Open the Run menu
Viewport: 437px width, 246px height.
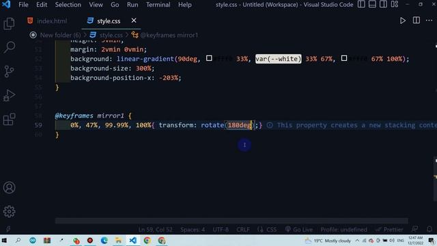(x=132, y=5)
